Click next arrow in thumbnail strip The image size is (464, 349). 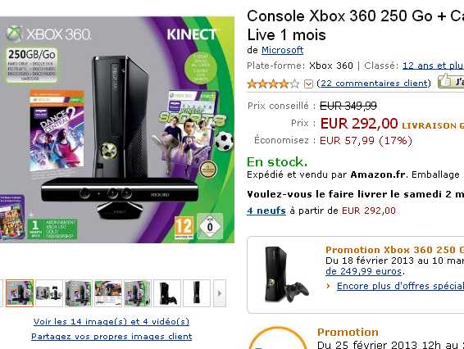pos(220,293)
